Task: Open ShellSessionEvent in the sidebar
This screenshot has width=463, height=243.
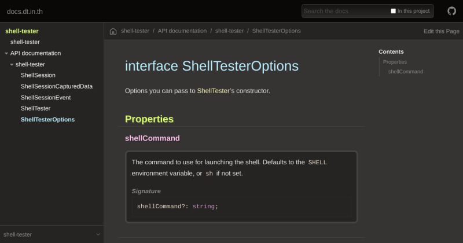Action: click(x=46, y=97)
